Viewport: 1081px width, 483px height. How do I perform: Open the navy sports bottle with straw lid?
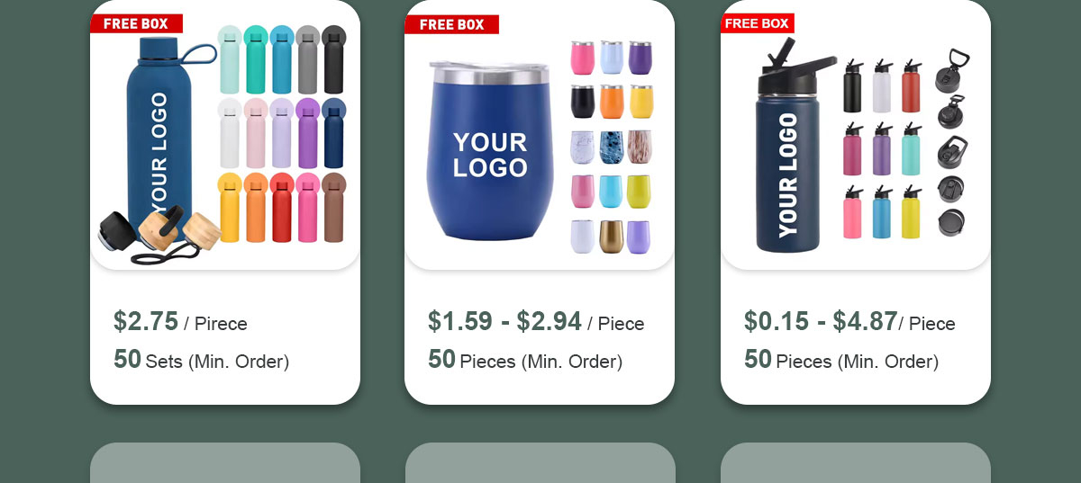click(856, 135)
